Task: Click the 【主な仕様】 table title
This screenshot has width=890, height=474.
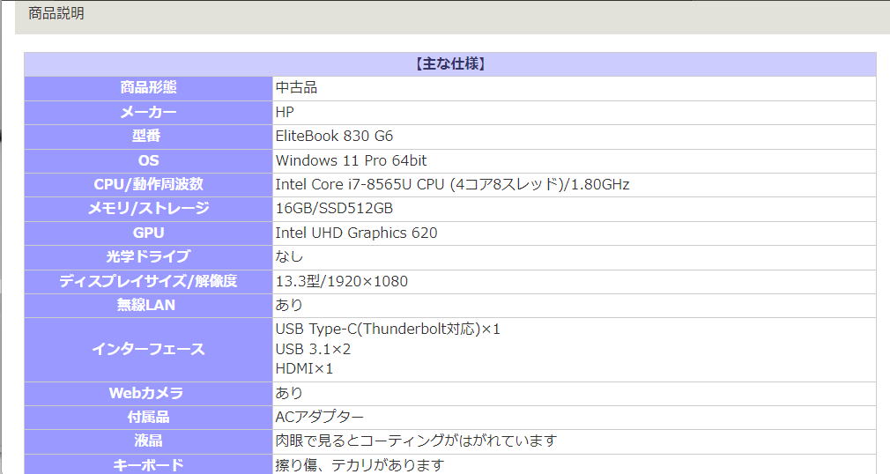Action: [x=450, y=64]
